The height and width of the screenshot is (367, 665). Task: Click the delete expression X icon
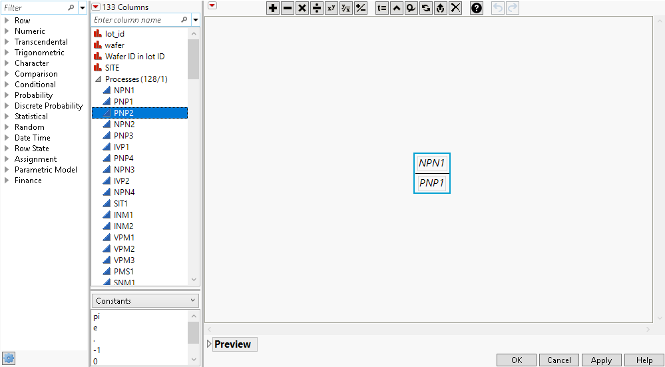(455, 8)
